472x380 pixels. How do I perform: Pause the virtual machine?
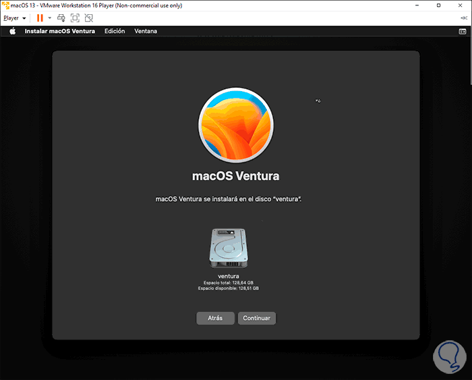point(40,18)
